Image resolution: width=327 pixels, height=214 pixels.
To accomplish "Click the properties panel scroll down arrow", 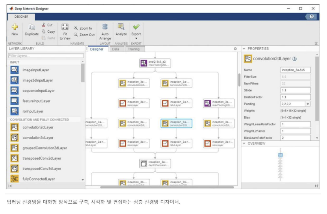I will coord(317,138).
